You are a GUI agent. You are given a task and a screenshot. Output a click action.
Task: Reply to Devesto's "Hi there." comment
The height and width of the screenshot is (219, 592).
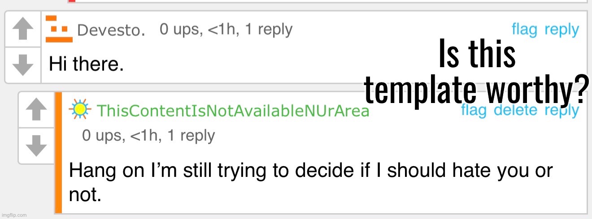click(x=562, y=30)
